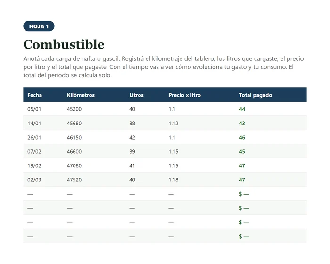The height and width of the screenshot is (264, 330).
Task: Select price 1.18 per liter cell
Action: pos(173,180)
